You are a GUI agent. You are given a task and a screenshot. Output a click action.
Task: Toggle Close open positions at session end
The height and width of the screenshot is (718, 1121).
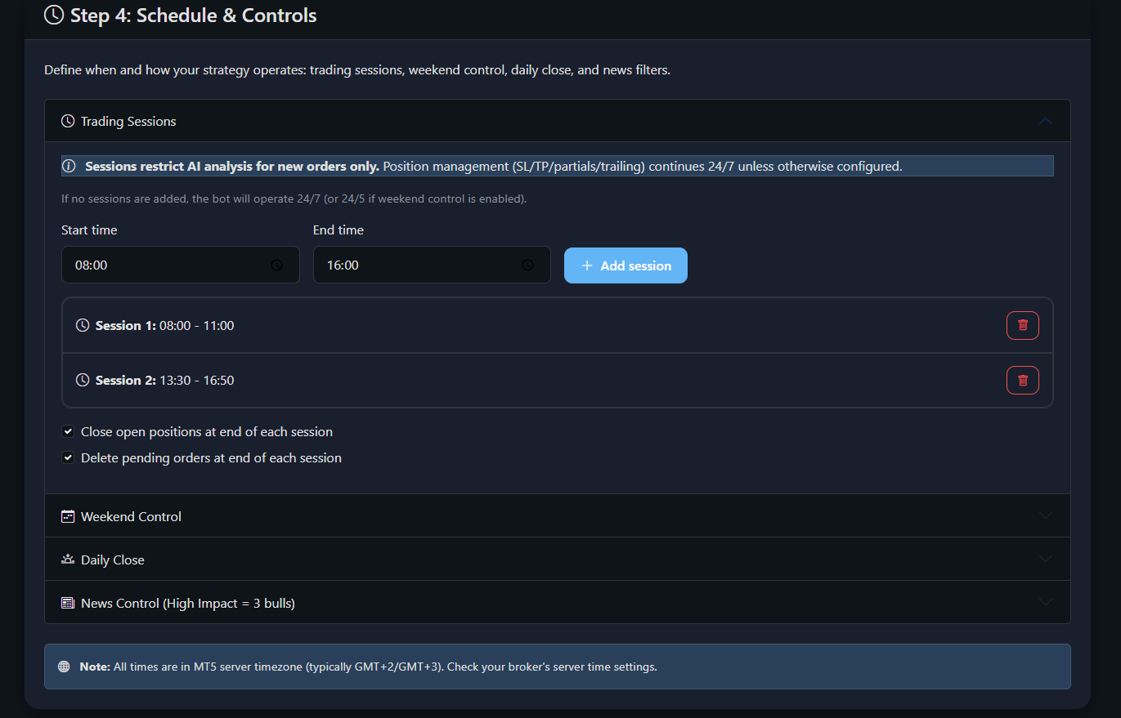(x=68, y=431)
